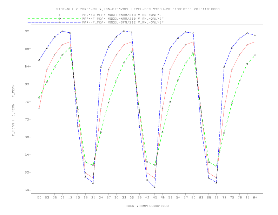
Task: Click x-axis tick label 03
Action: 47,197
